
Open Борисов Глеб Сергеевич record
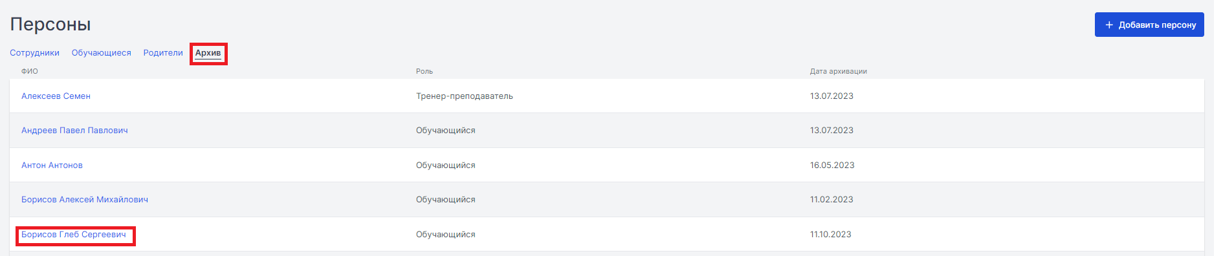pyautogui.click(x=74, y=235)
